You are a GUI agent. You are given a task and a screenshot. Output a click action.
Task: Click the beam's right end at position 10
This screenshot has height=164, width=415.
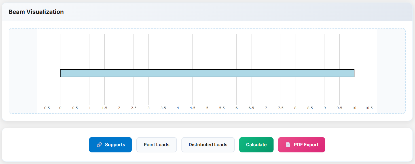coord(354,73)
